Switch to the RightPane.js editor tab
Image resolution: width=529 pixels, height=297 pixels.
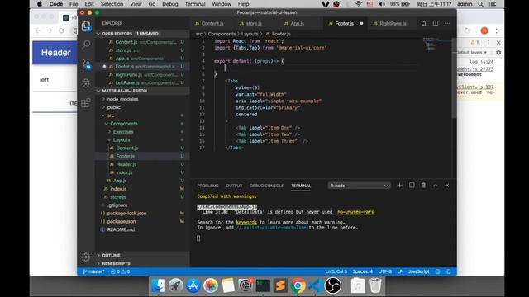tap(393, 23)
